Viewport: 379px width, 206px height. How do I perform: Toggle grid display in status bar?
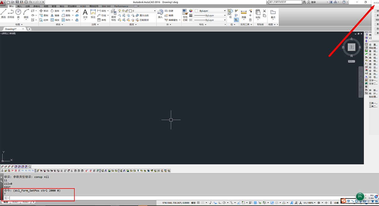click(199, 203)
